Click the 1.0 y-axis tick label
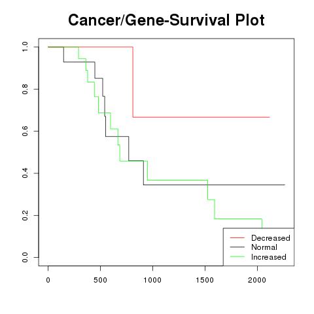314x314 pixels. (x=25, y=47)
